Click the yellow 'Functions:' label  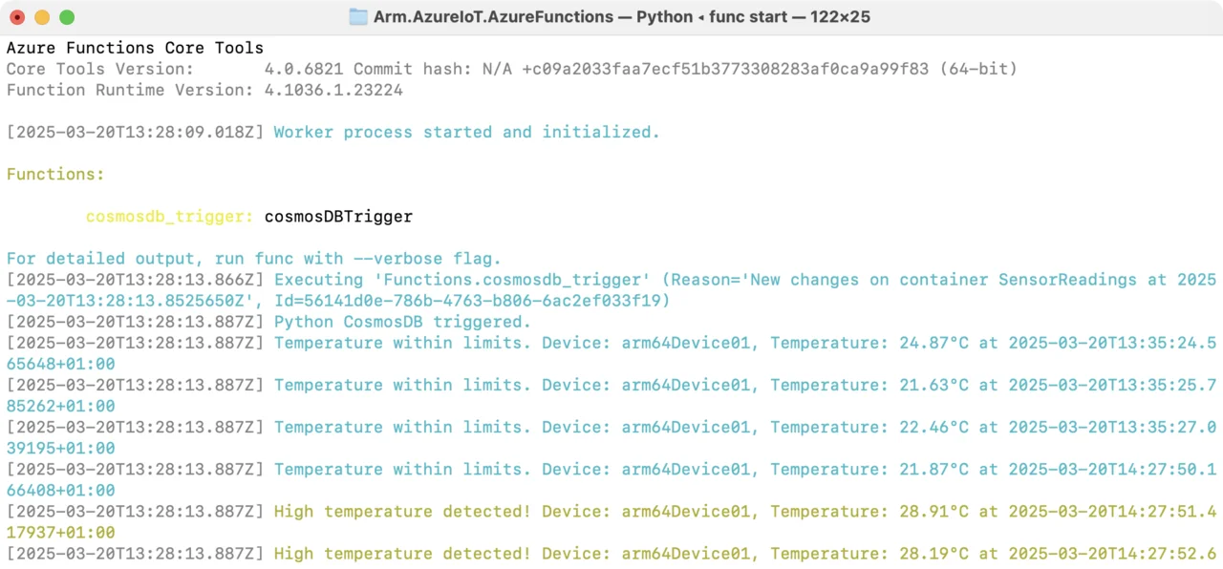tap(55, 175)
